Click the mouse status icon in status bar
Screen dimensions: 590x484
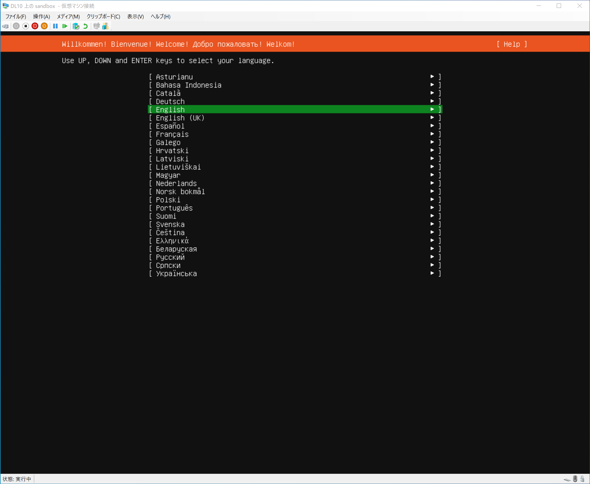[575, 479]
